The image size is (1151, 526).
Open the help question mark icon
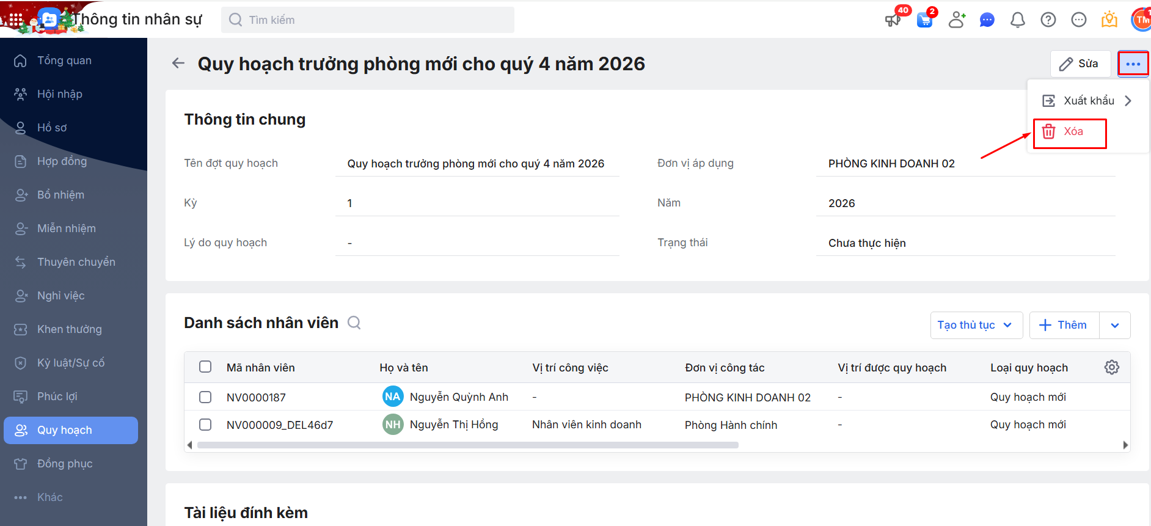pyautogui.click(x=1048, y=20)
